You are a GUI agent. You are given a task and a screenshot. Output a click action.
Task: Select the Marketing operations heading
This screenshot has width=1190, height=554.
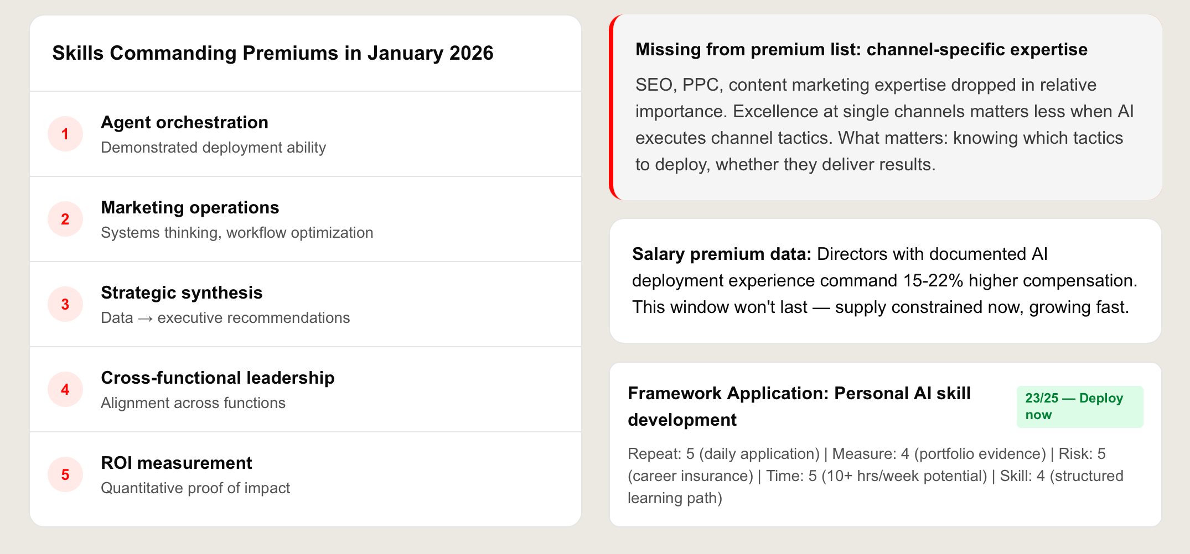point(190,207)
